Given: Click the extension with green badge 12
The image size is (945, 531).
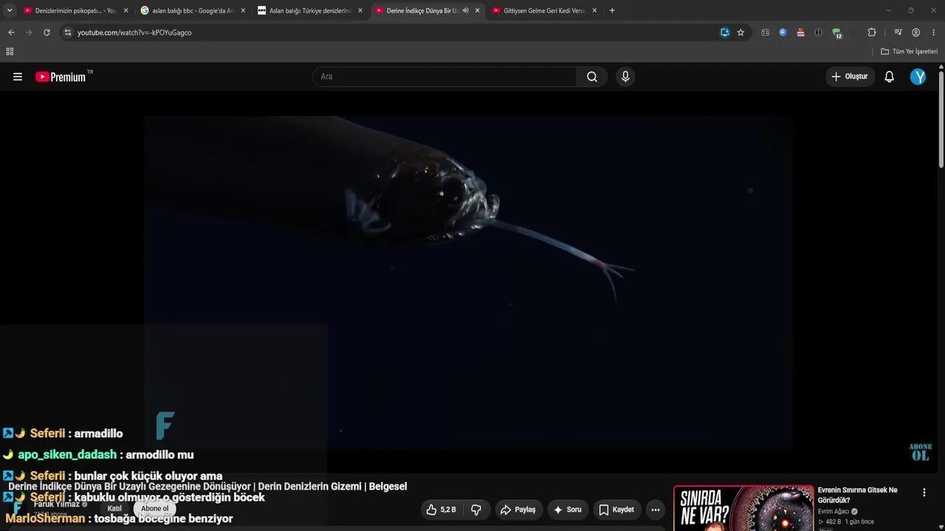Looking at the screenshot, I should pos(836,32).
